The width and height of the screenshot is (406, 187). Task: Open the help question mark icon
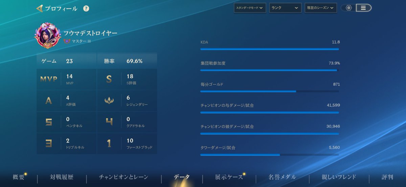coord(86,9)
